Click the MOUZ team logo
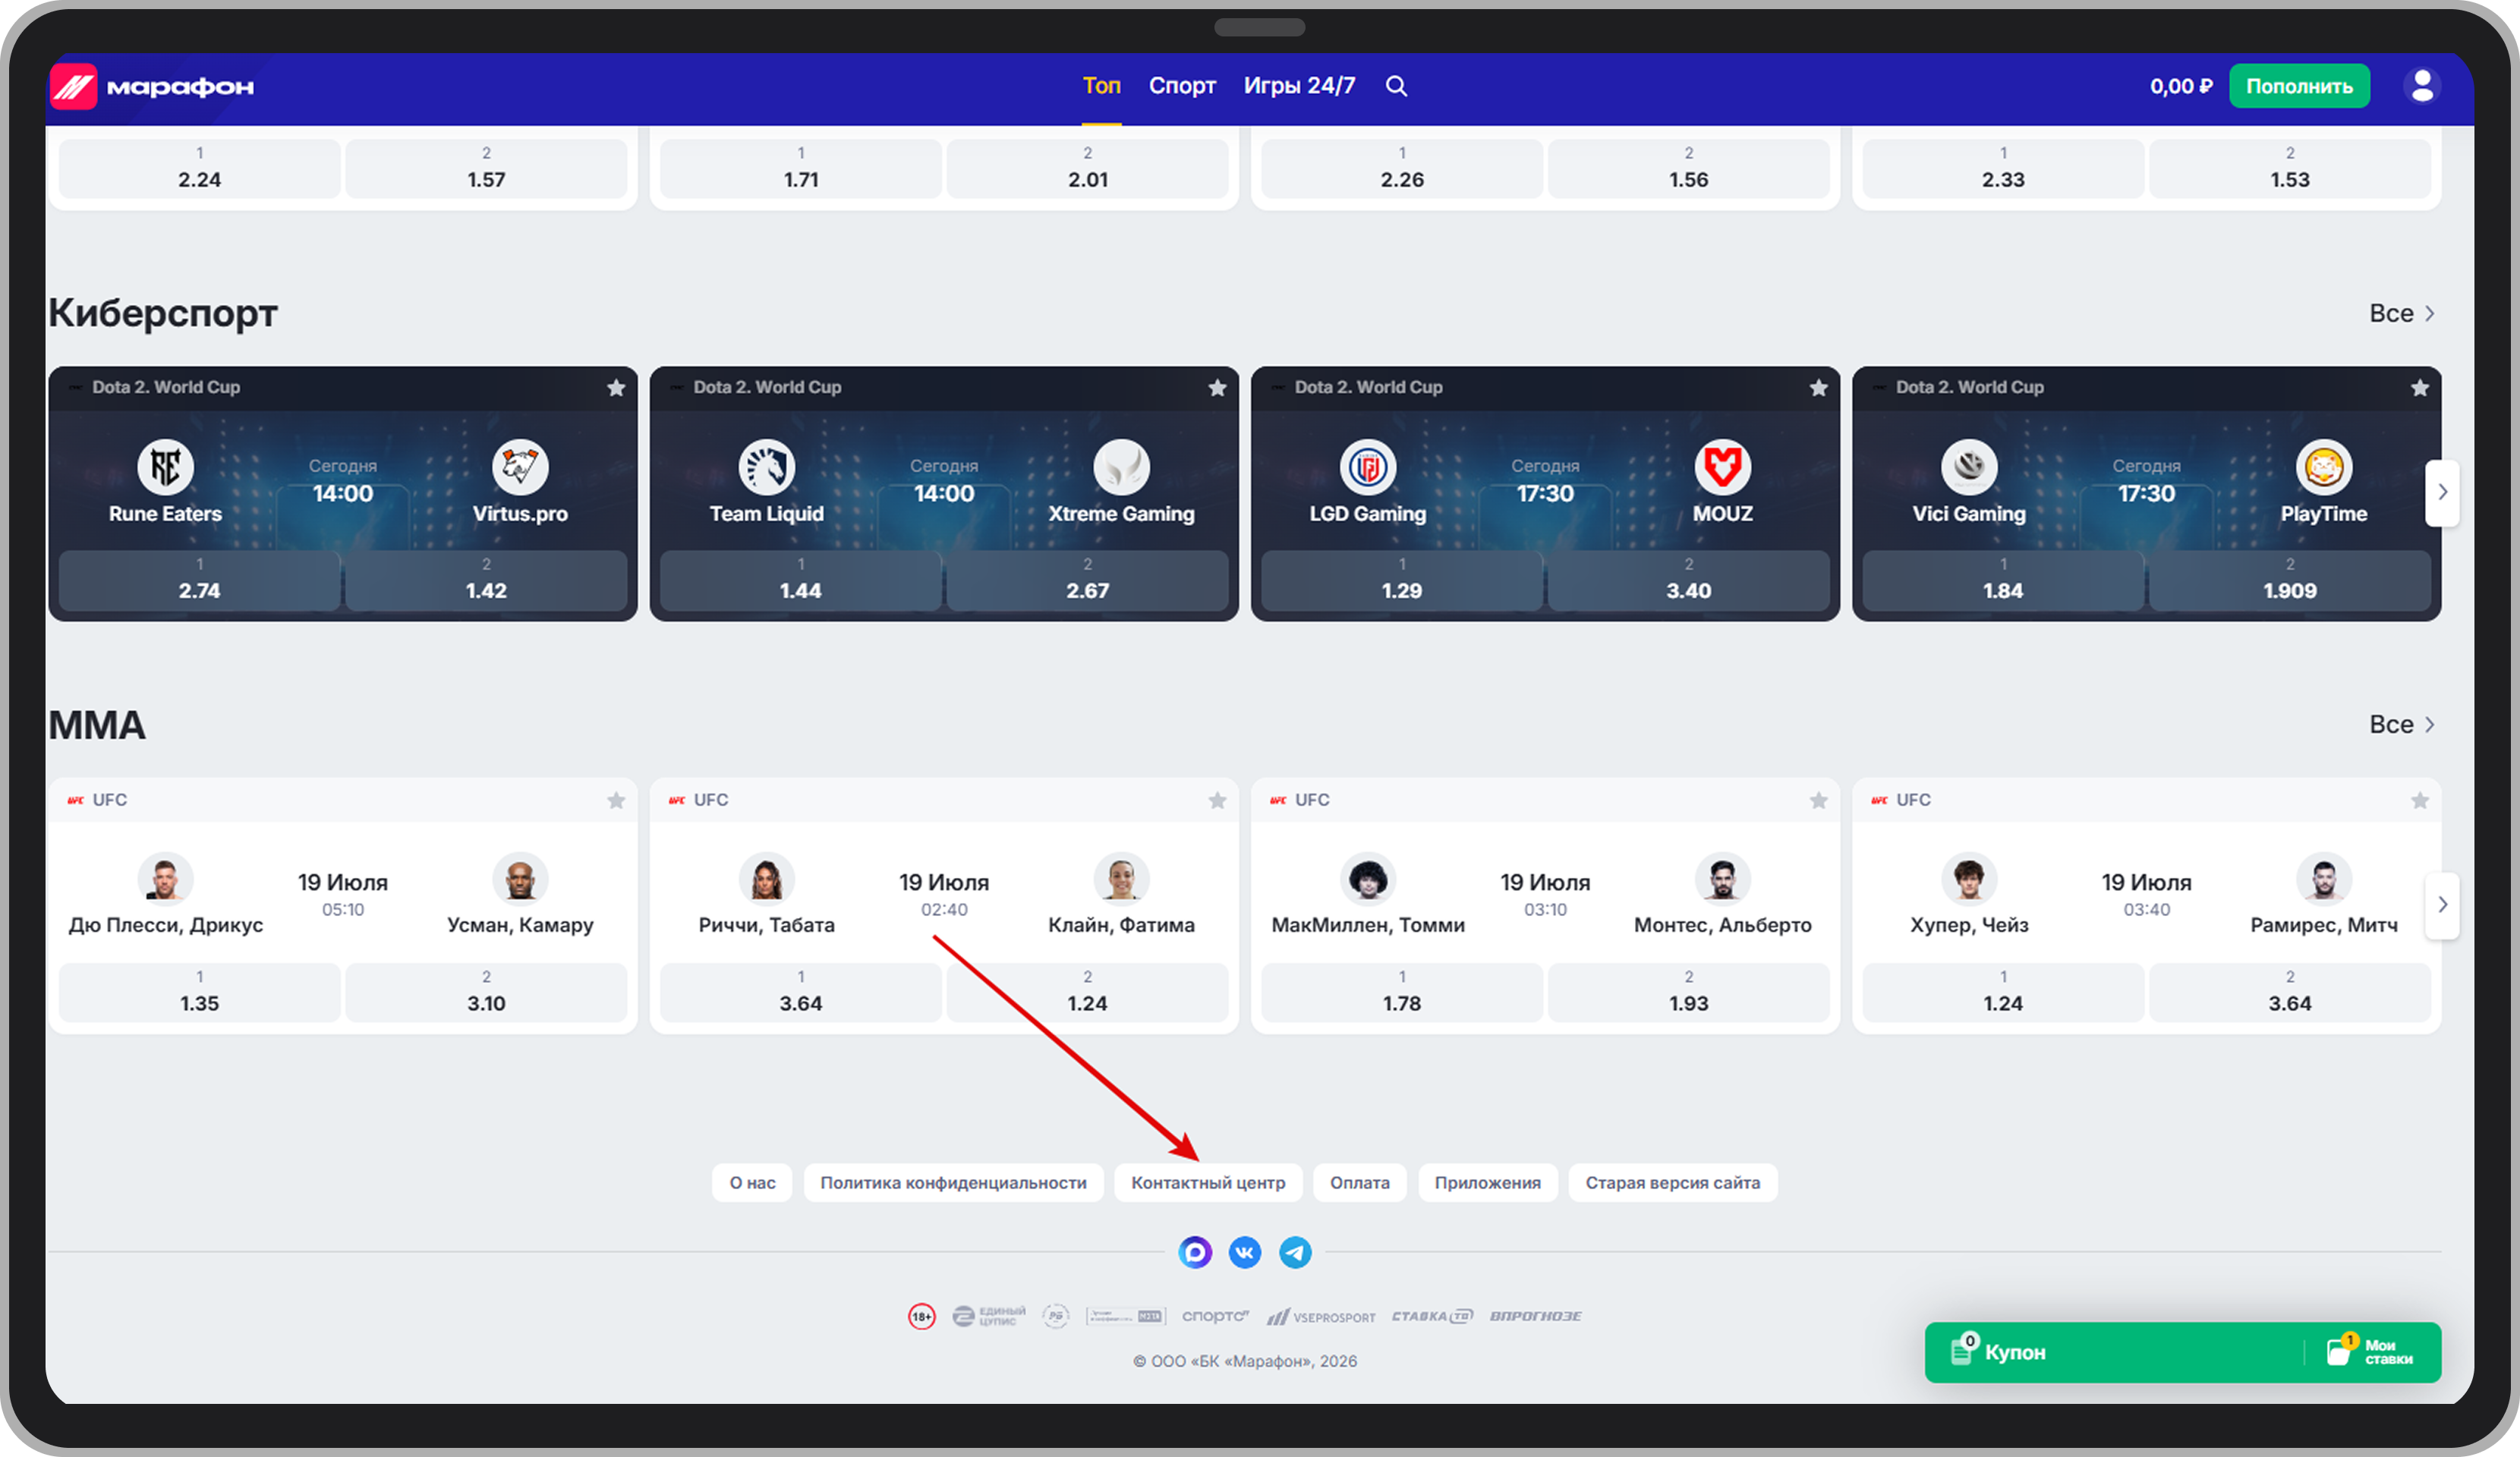2520x1457 pixels. (x=1723, y=467)
